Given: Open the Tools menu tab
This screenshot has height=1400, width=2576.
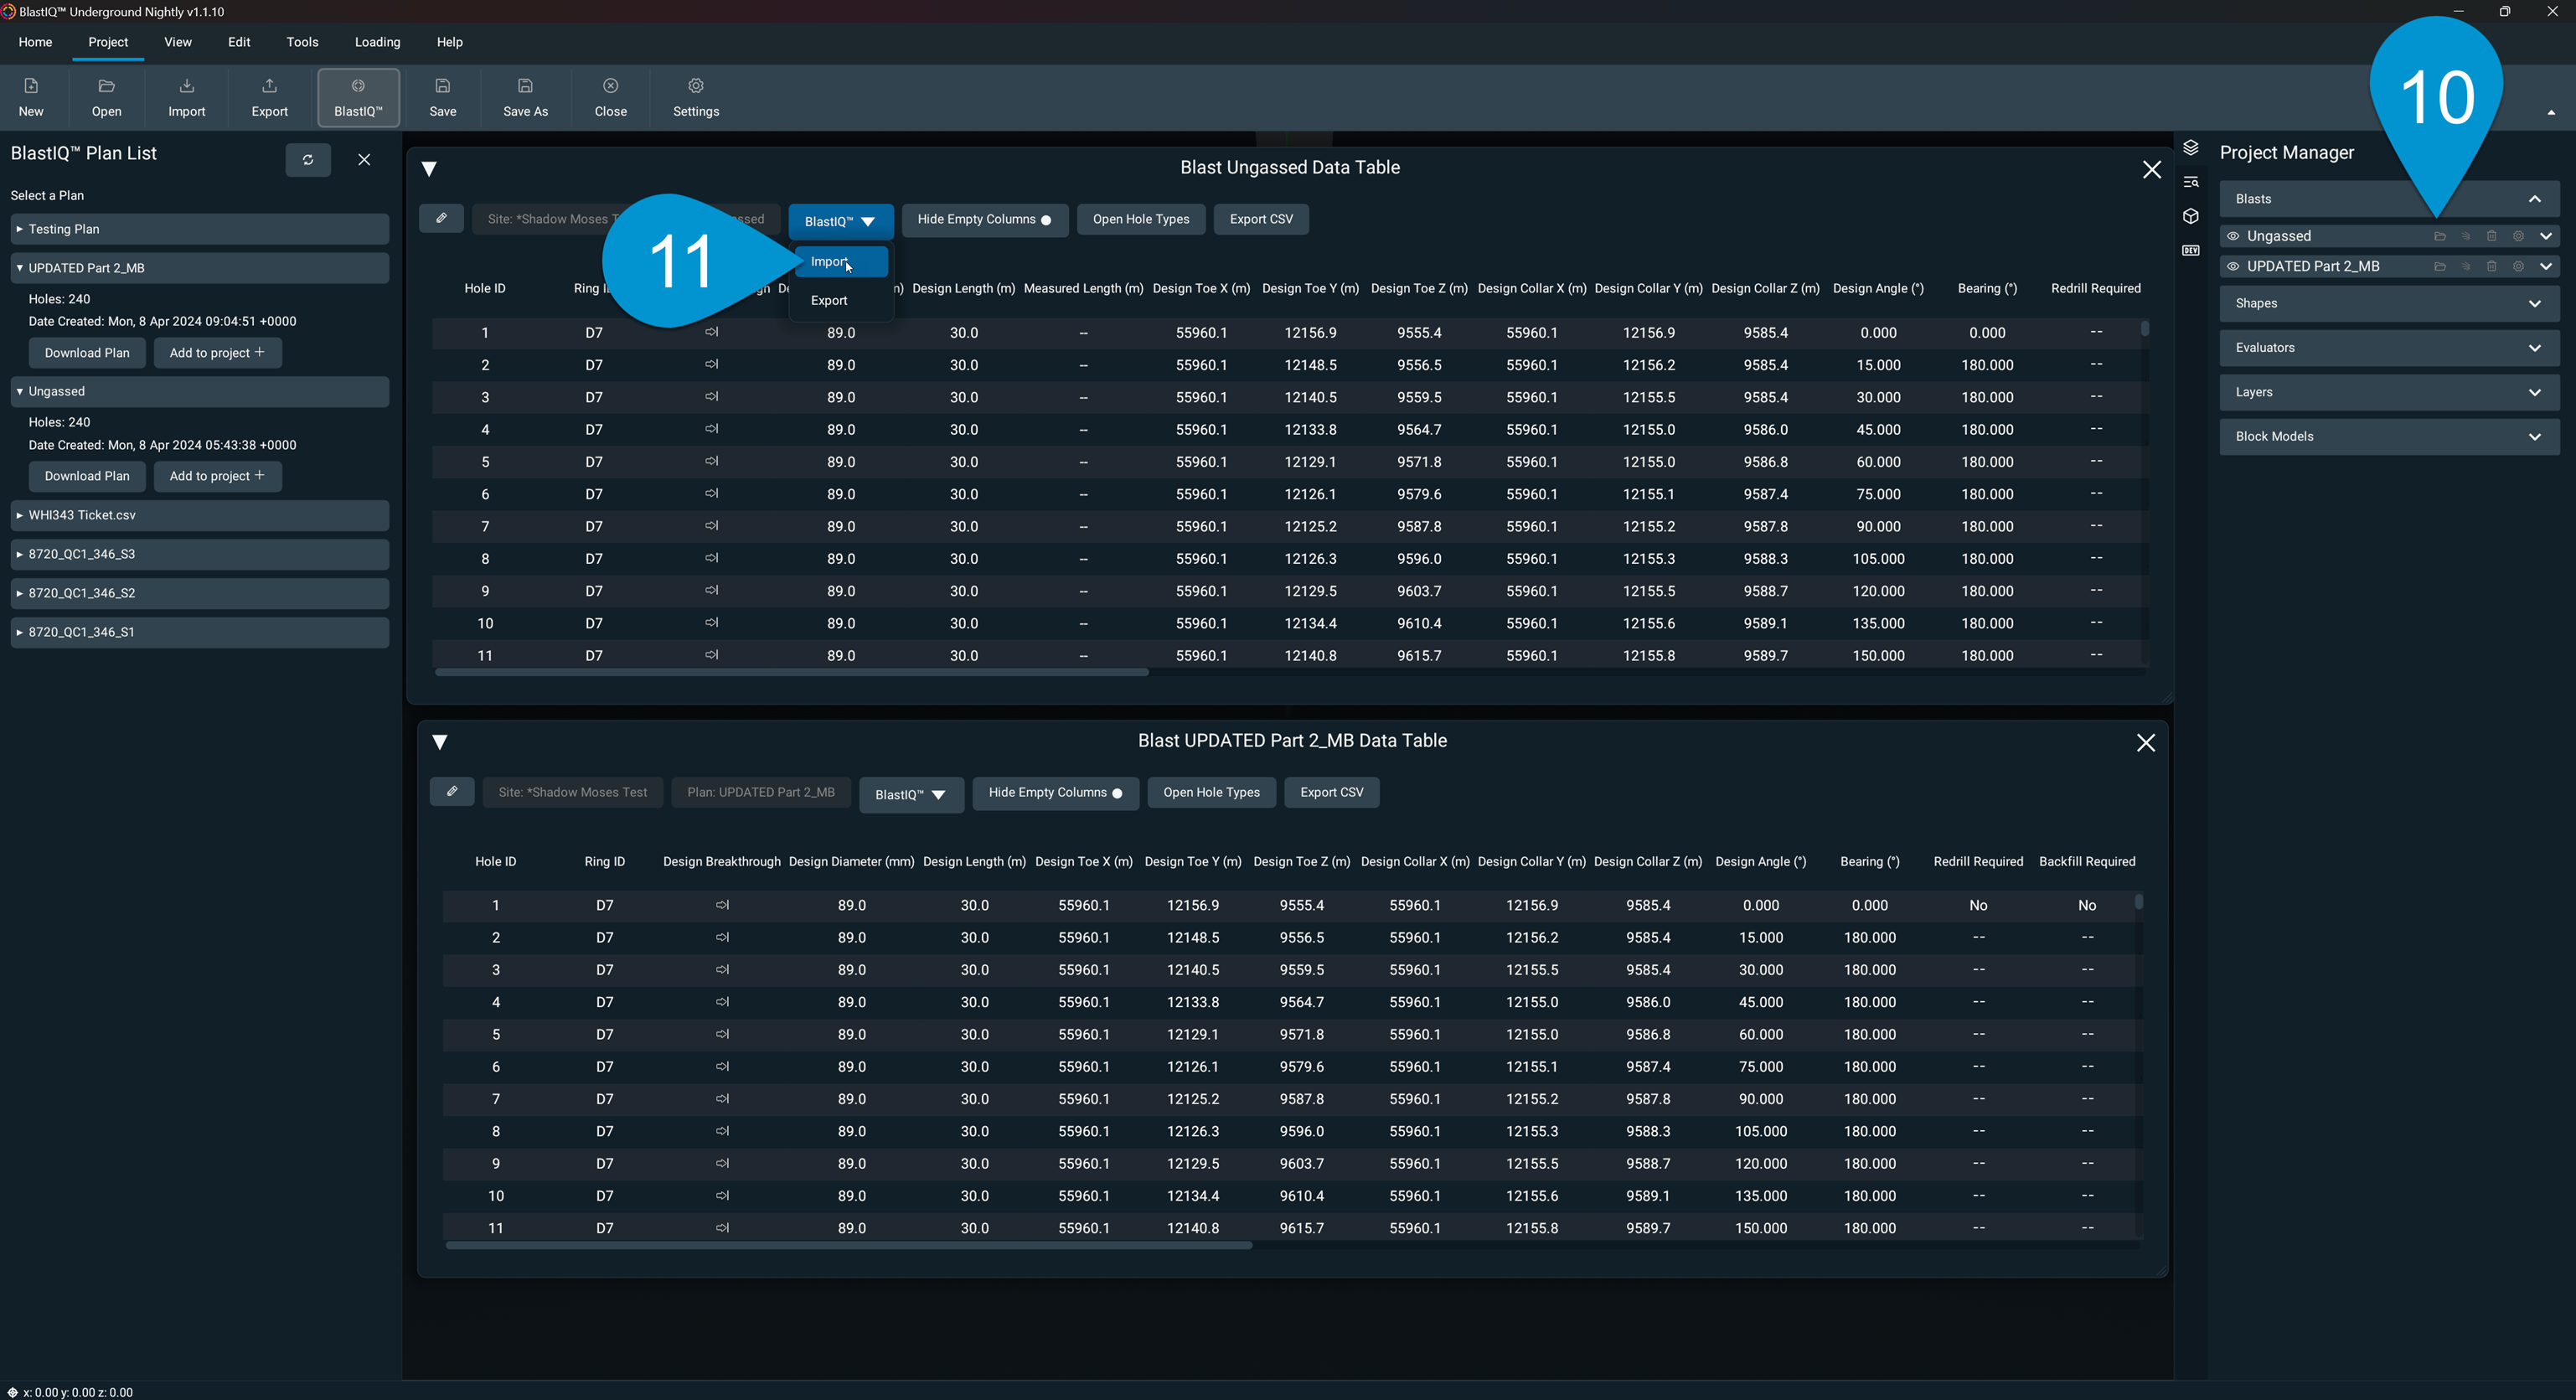Looking at the screenshot, I should [302, 42].
